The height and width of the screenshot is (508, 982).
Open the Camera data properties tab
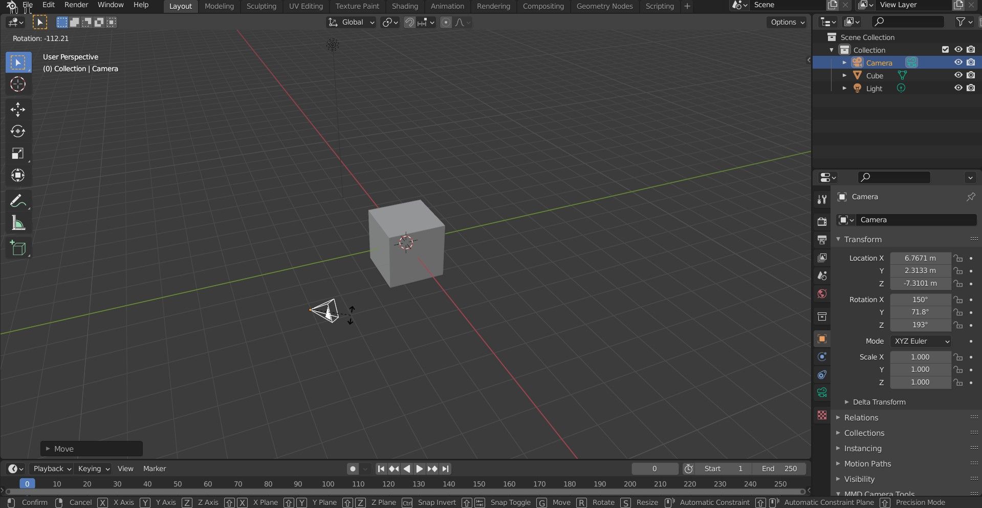click(822, 392)
